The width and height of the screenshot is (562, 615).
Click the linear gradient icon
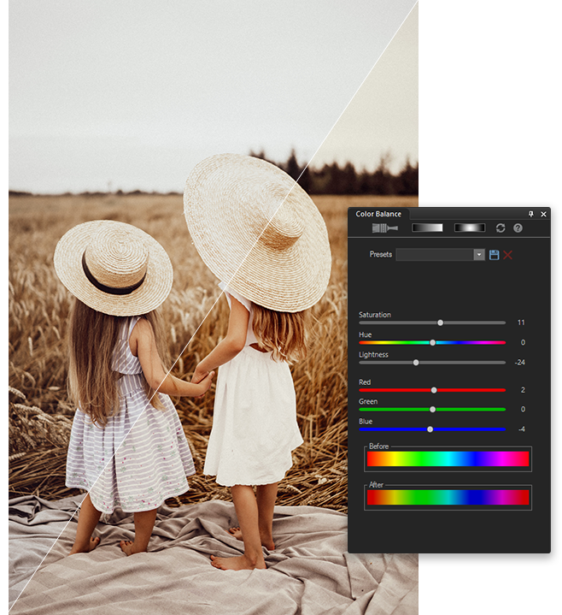pos(427,228)
